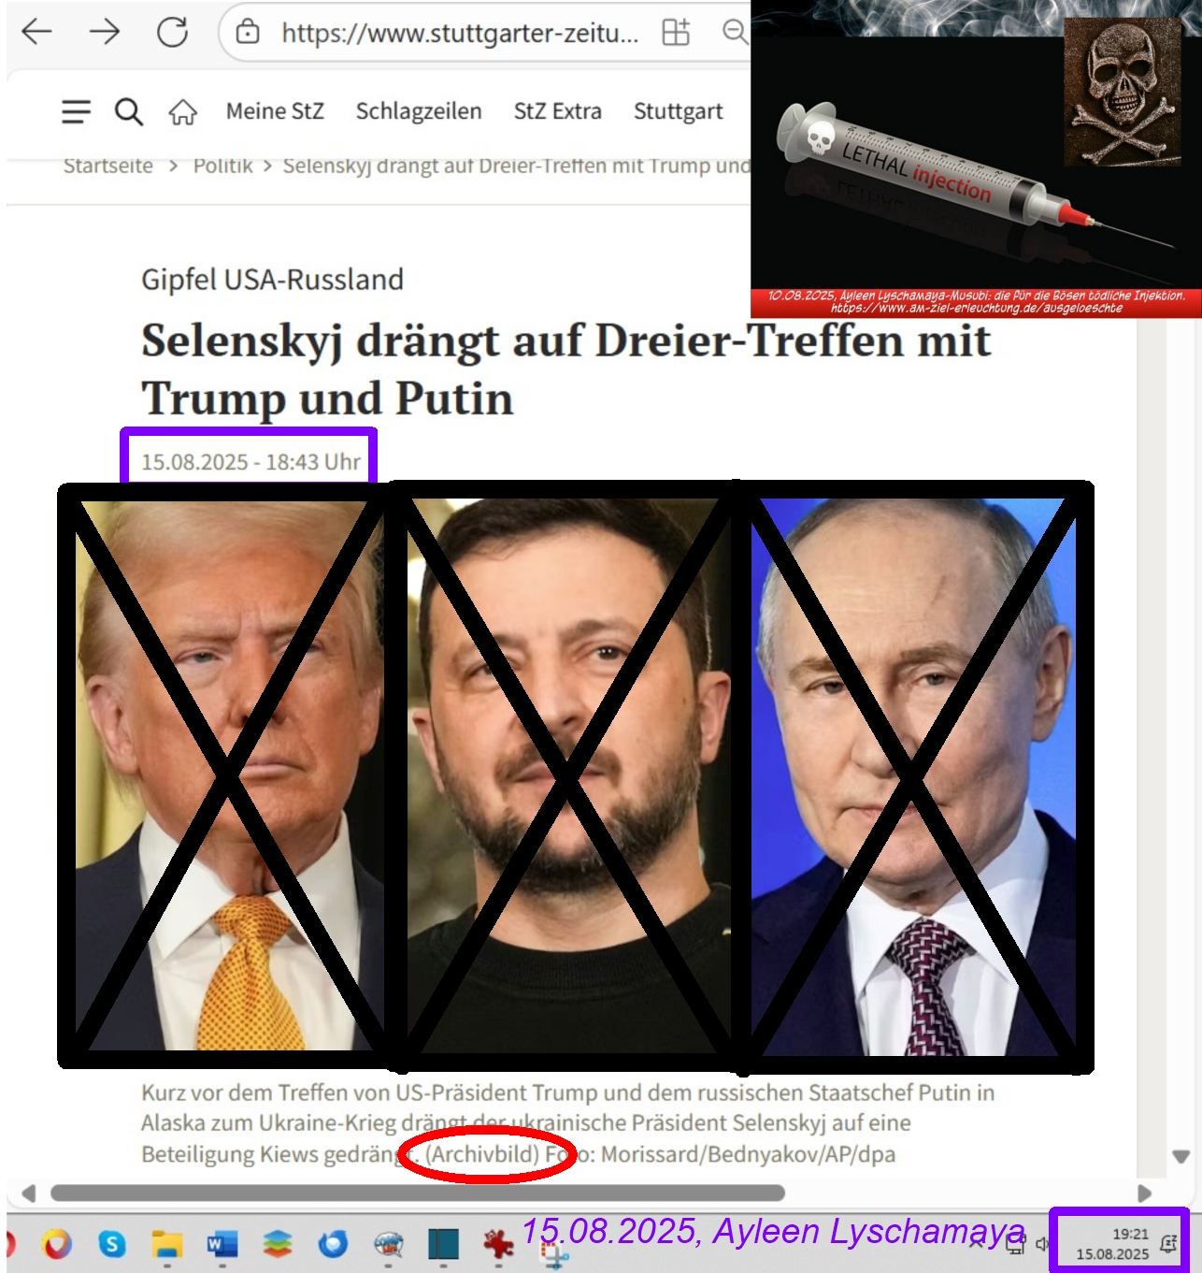
Task: Go to the Stuttgart section in the navigation
Action: pyautogui.click(x=679, y=111)
